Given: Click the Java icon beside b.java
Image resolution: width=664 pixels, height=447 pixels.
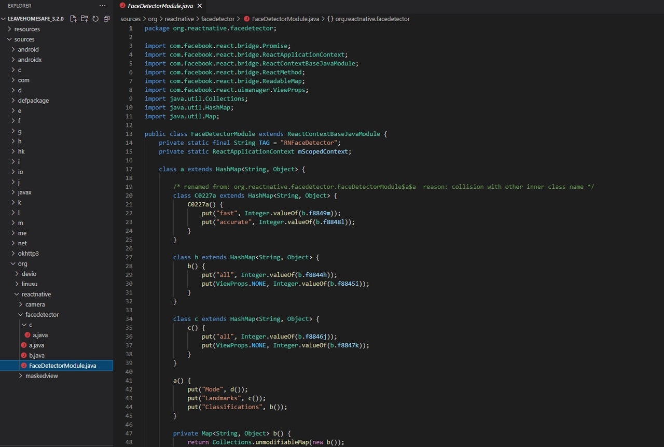Looking at the screenshot, I should [x=23, y=355].
